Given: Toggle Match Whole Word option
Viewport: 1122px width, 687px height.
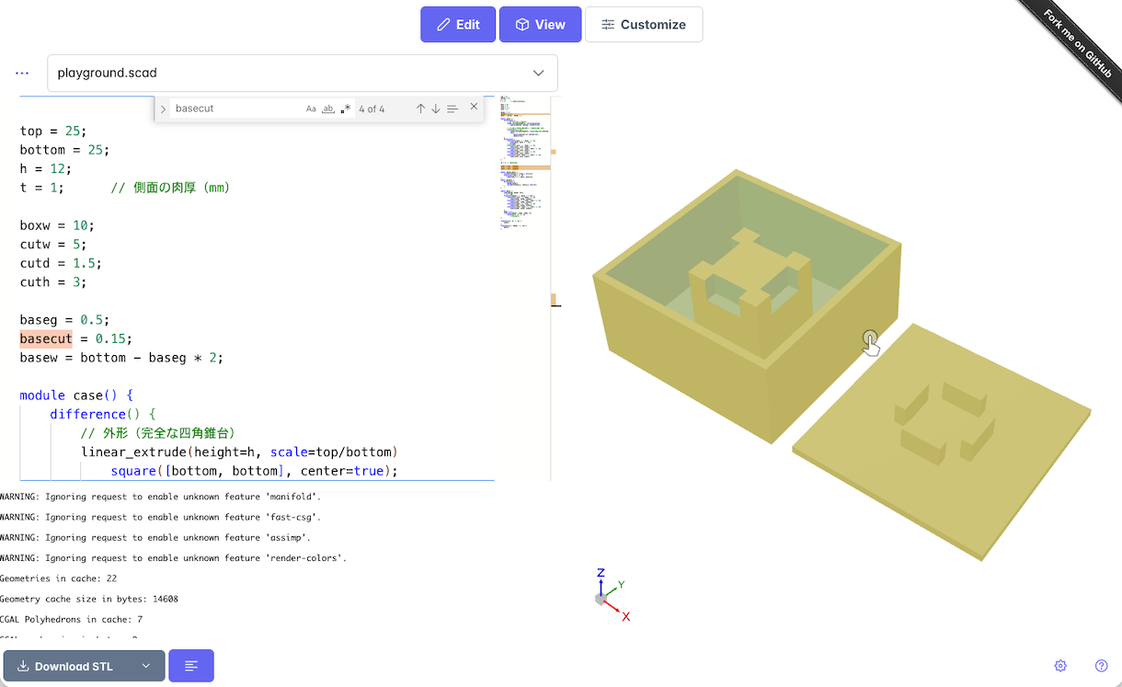Looking at the screenshot, I should [x=328, y=109].
